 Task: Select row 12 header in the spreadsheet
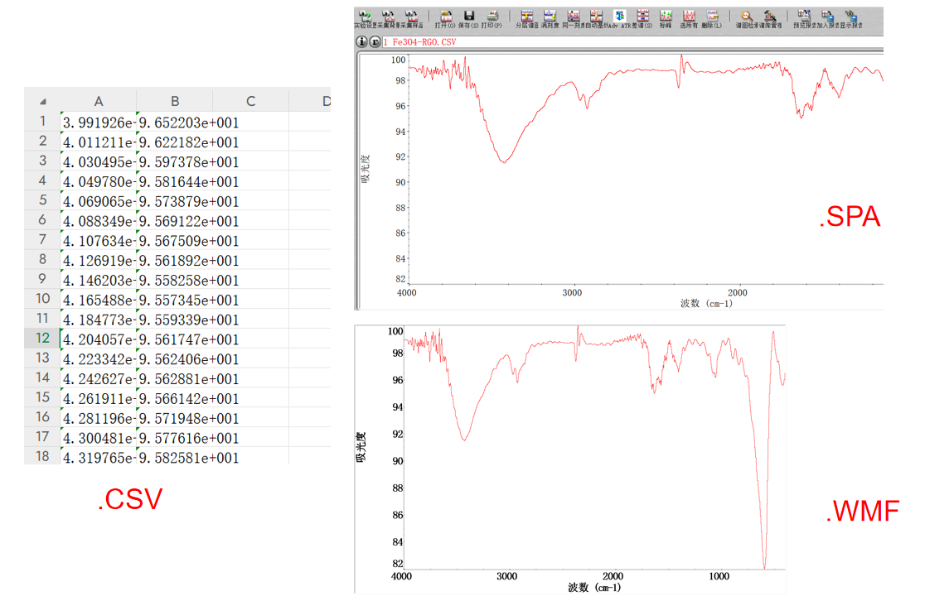pos(42,339)
